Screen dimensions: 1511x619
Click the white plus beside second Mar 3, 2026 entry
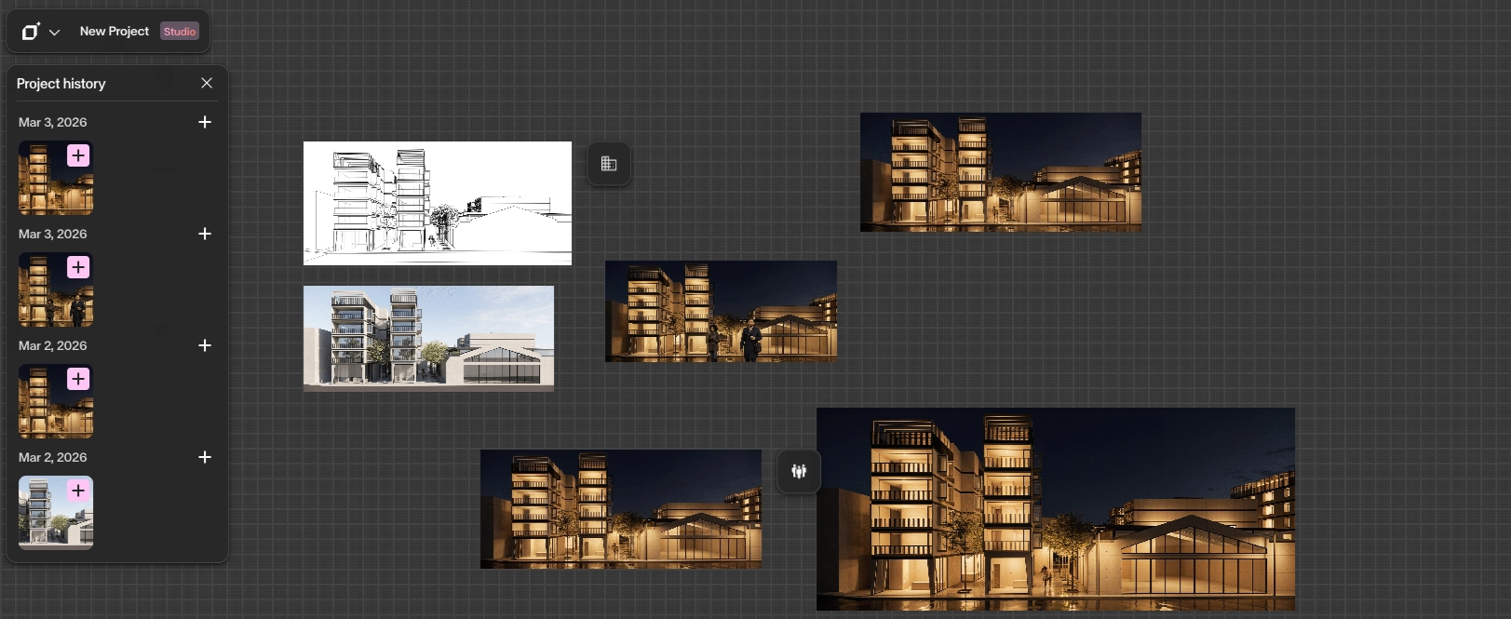click(205, 235)
